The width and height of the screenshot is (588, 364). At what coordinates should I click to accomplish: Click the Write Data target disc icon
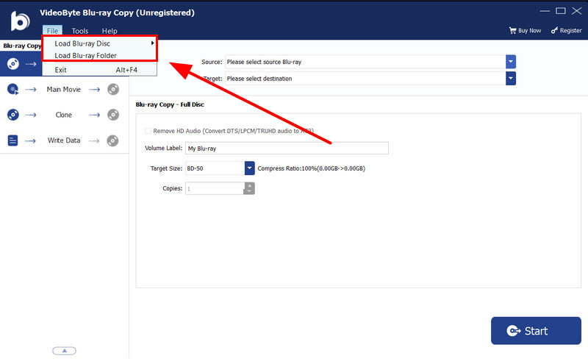tap(112, 140)
